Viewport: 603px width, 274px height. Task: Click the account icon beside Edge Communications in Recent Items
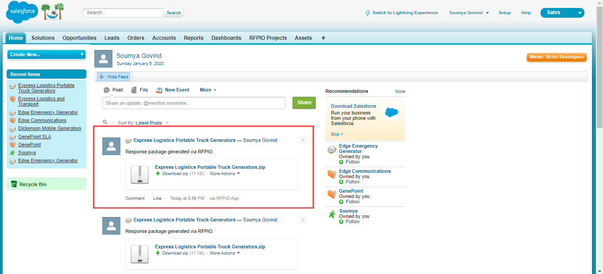(x=13, y=121)
